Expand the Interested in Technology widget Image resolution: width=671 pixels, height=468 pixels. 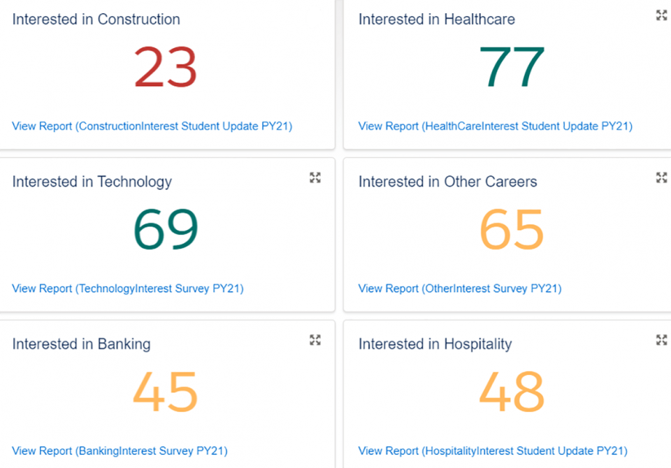[315, 177]
